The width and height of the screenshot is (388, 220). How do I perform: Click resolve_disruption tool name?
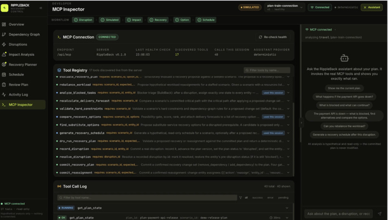pos(75,157)
